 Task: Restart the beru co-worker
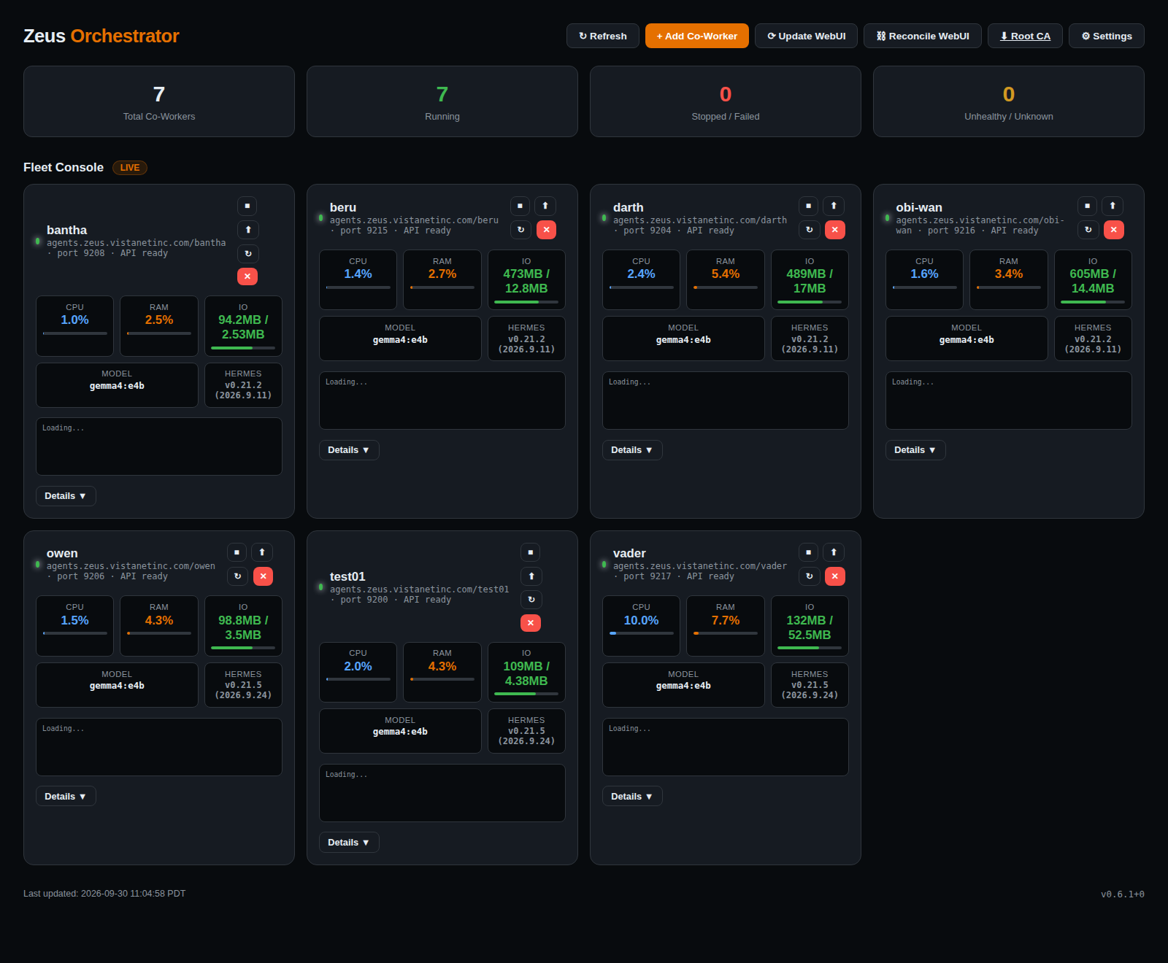click(520, 230)
